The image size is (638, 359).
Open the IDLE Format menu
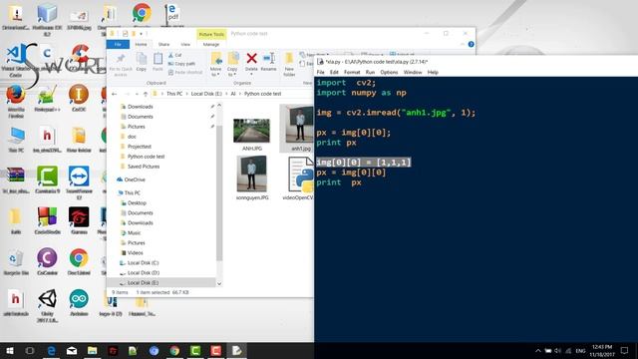tap(352, 72)
